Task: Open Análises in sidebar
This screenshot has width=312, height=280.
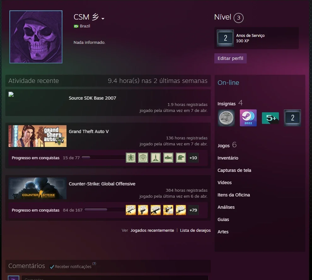Action: point(226,207)
